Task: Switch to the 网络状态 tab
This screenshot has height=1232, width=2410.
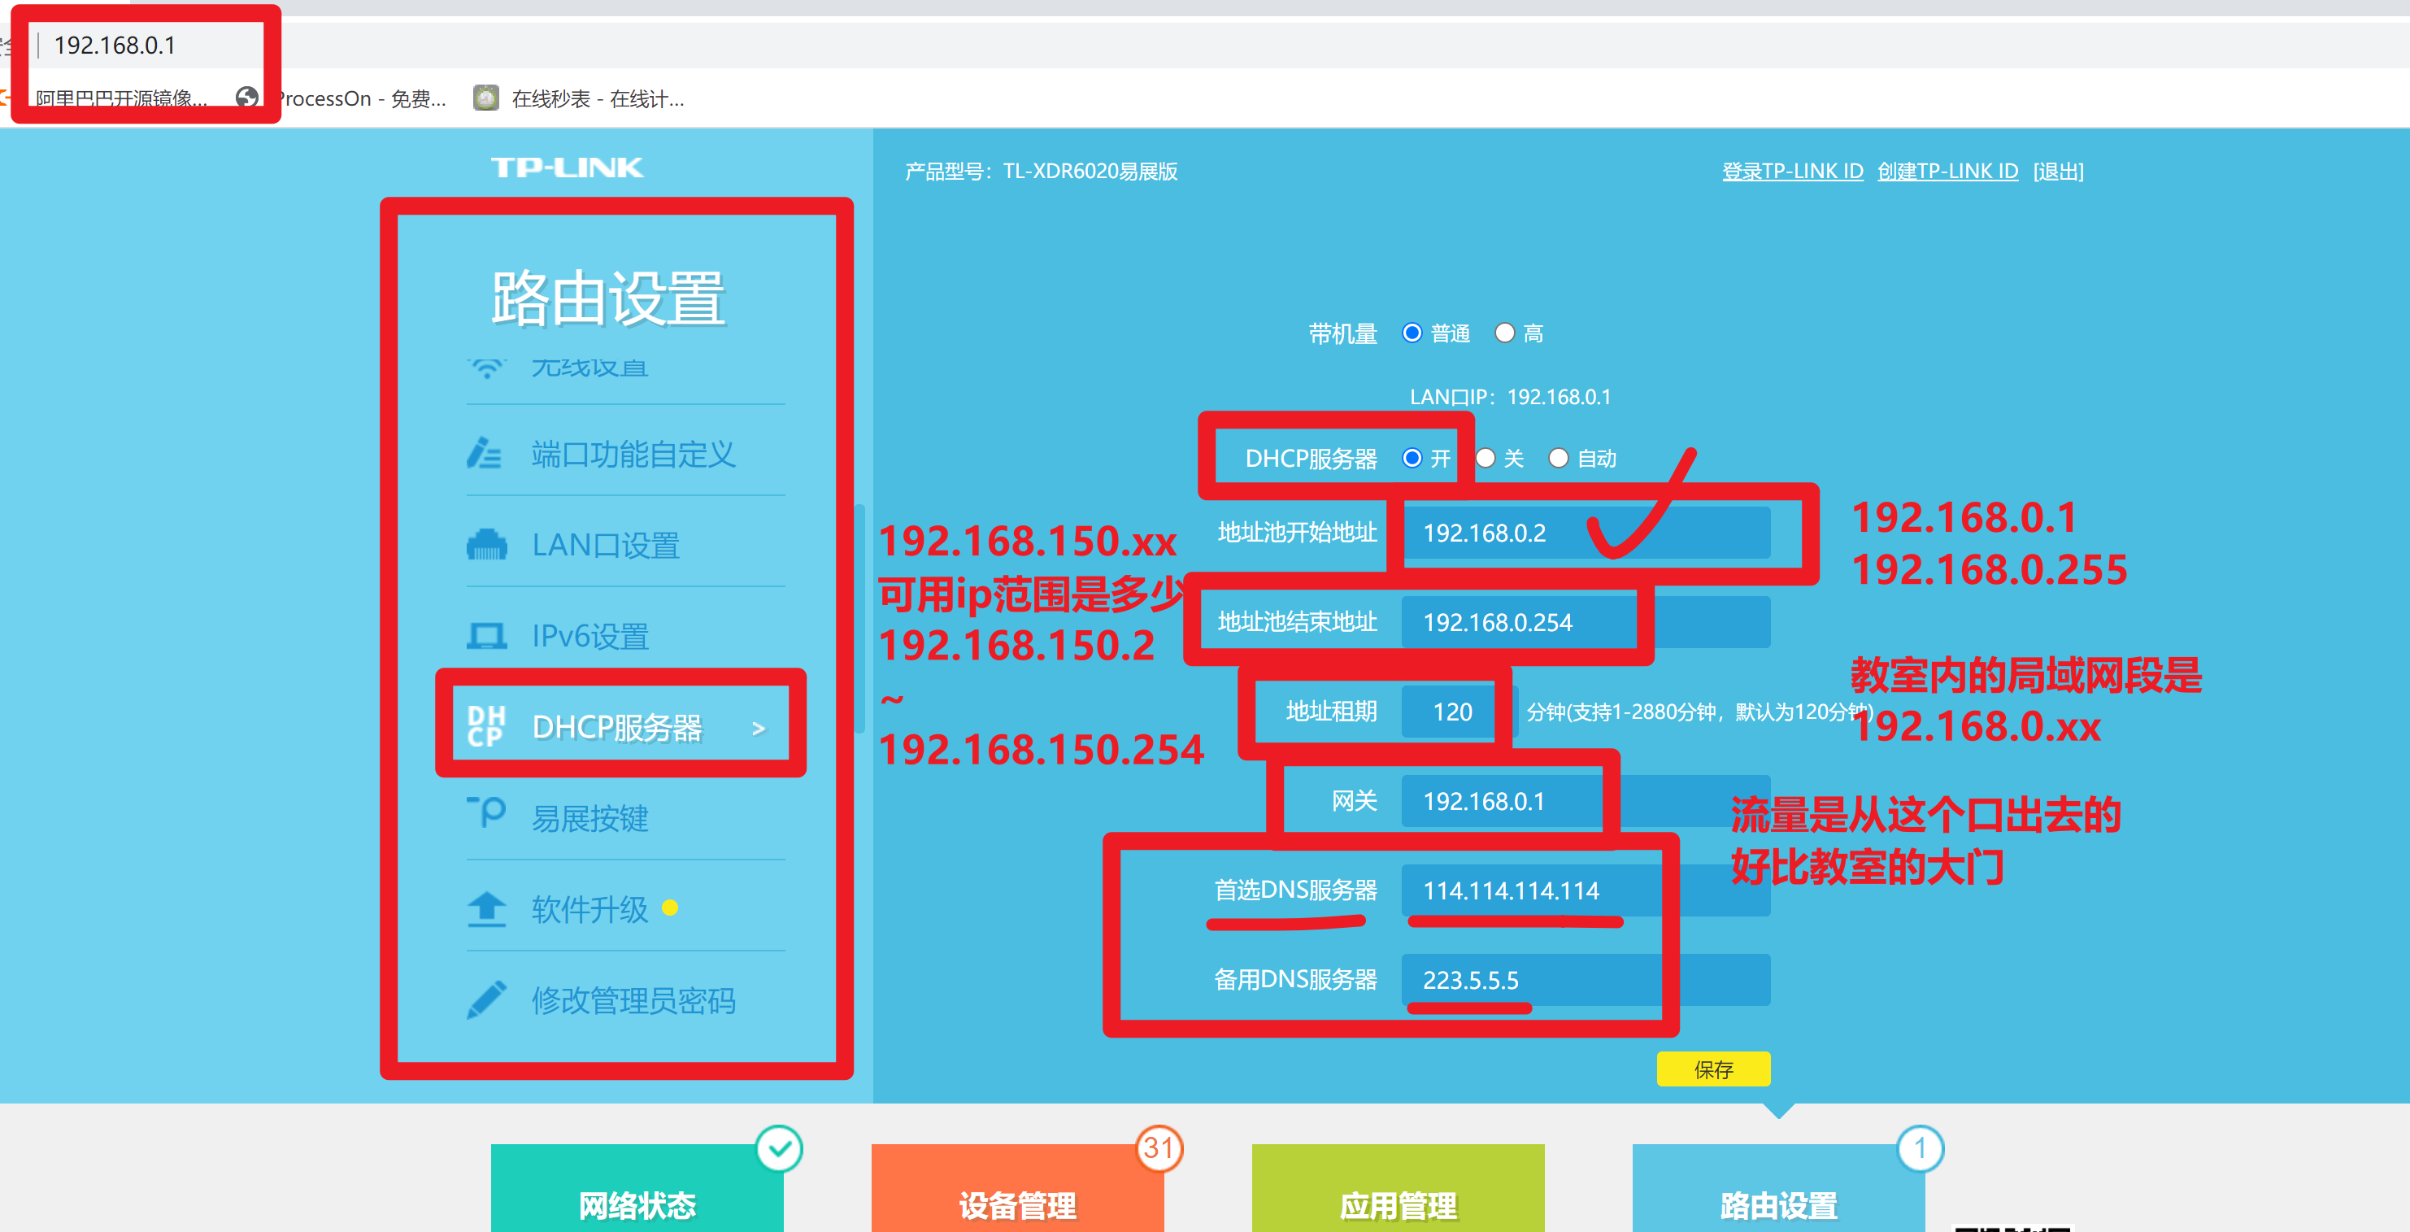Action: click(637, 1188)
